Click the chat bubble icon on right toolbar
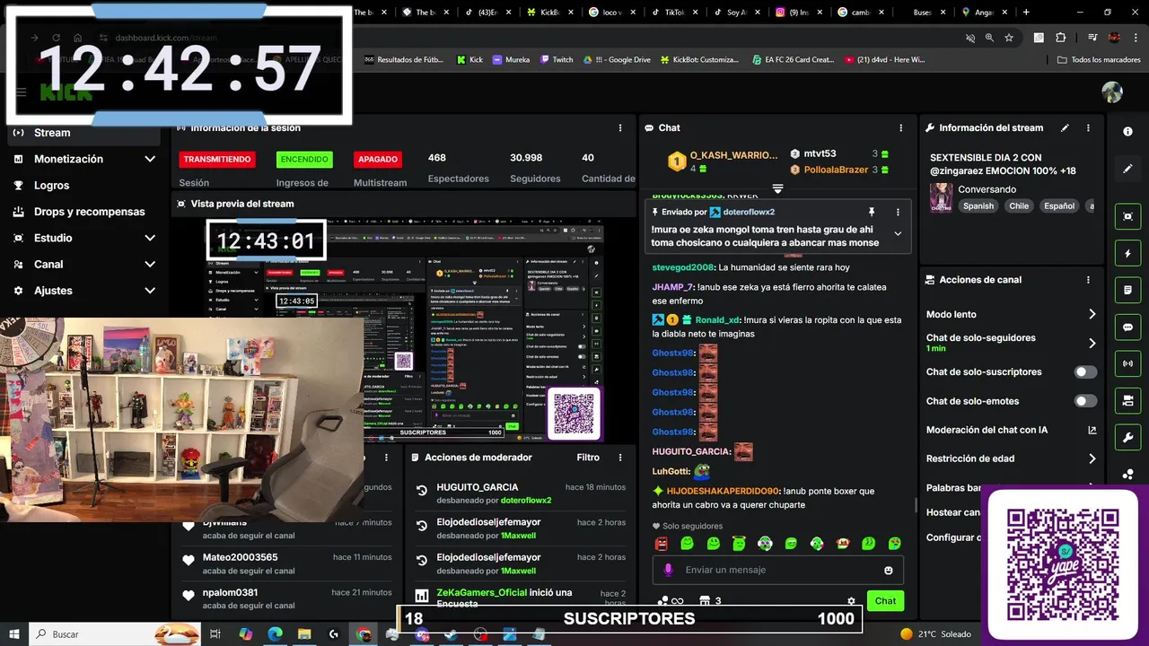1149x646 pixels. [x=1128, y=327]
